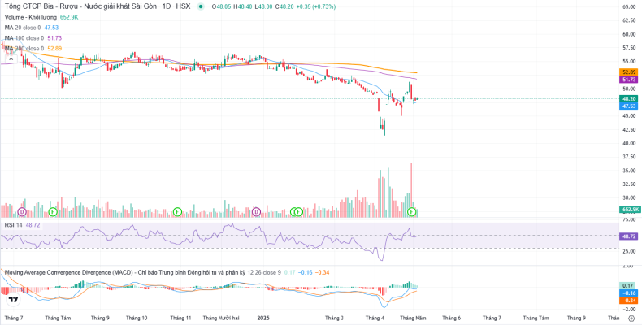Screen dimensions: 642x325
Task: Click the green market status dot
Action: [200, 6]
